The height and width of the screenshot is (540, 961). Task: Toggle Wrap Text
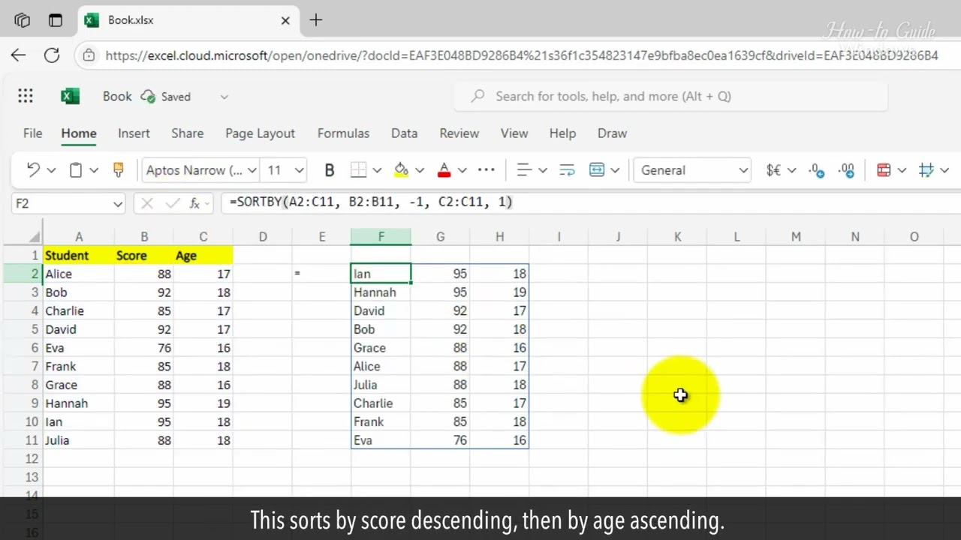pyautogui.click(x=567, y=170)
